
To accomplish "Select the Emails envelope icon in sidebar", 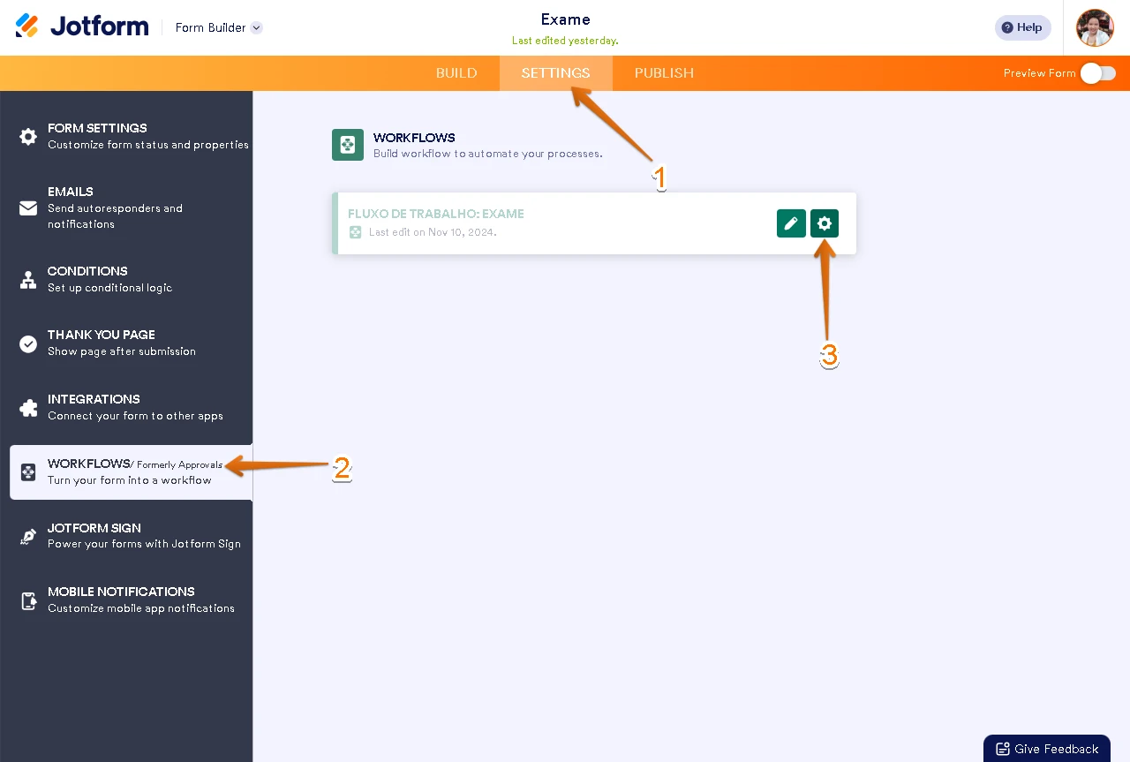I will tap(29, 207).
